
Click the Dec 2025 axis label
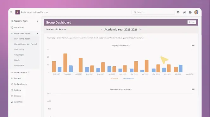[101, 74]
